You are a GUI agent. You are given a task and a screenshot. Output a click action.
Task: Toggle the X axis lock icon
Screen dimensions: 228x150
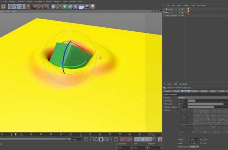[x=11, y=6]
